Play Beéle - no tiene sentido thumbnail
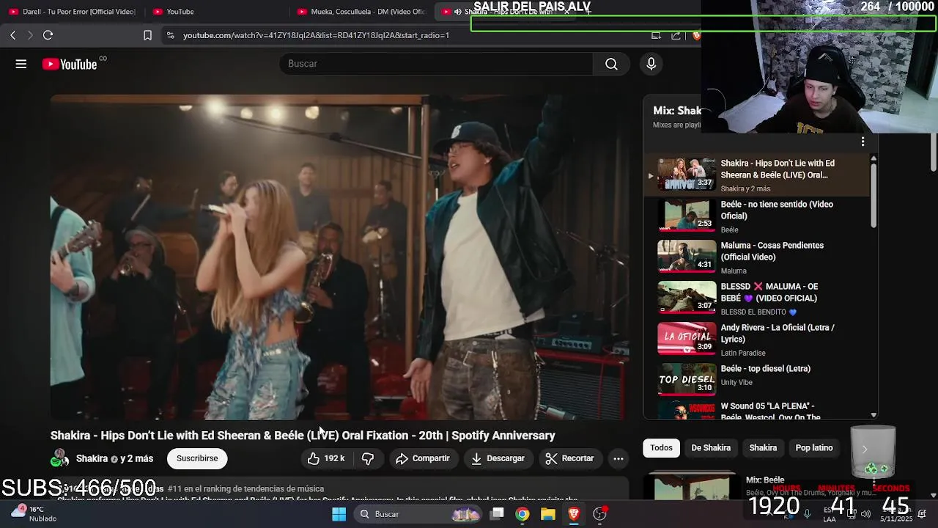938x528 pixels. click(687, 215)
